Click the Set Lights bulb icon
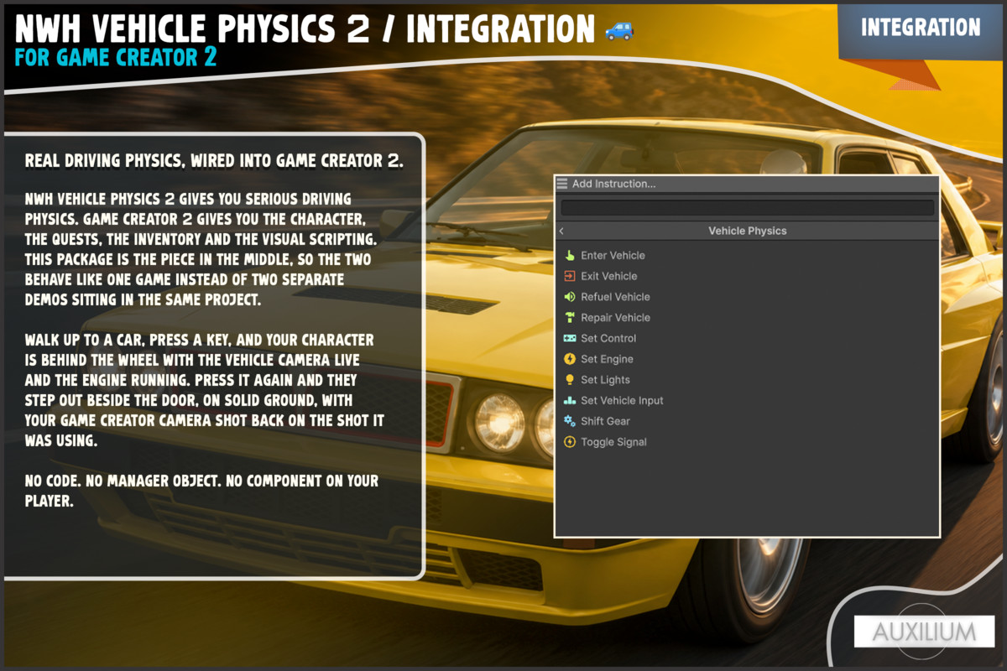 570,380
